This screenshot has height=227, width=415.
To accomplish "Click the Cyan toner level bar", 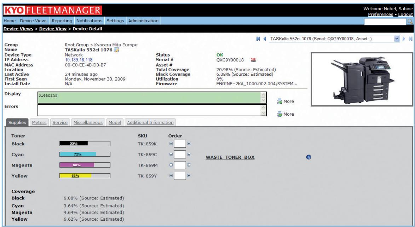I will tap(85, 154).
